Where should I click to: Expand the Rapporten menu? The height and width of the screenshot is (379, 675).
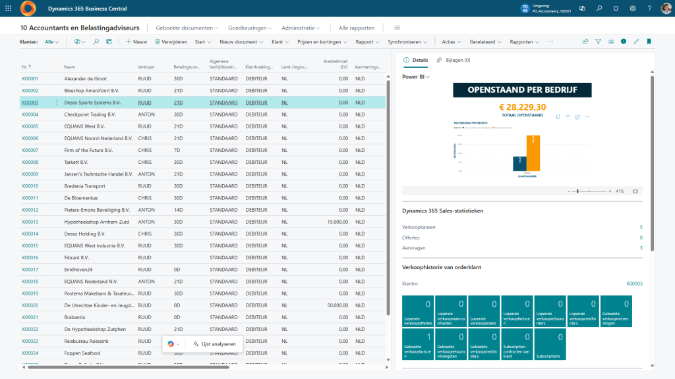[524, 41]
